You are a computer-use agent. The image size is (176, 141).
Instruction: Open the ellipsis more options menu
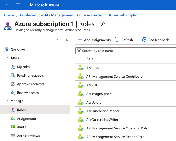click(x=112, y=24)
